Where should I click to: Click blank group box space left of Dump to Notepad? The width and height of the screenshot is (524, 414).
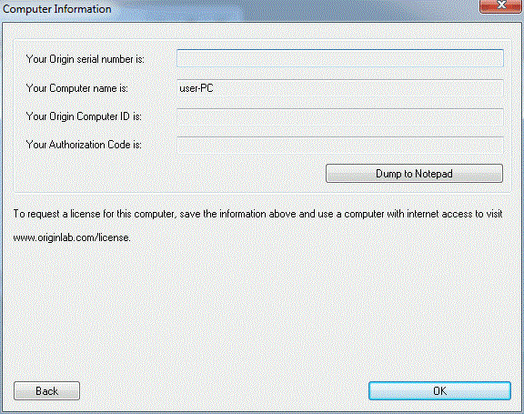pyautogui.click(x=167, y=174)
